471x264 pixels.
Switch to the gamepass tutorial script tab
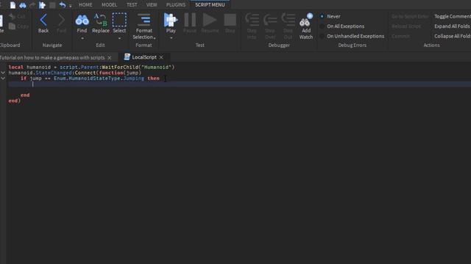(52, 57)
